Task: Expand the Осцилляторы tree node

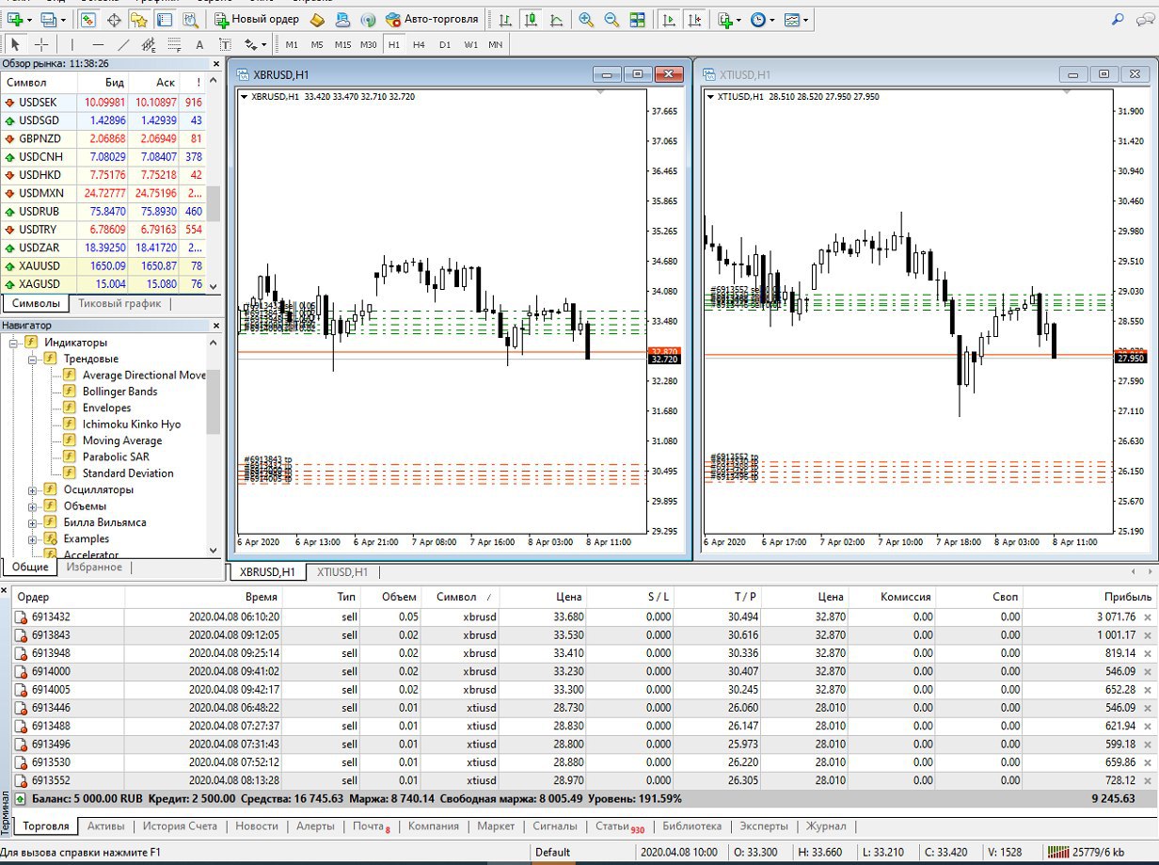Action: [x=32, y=489]
